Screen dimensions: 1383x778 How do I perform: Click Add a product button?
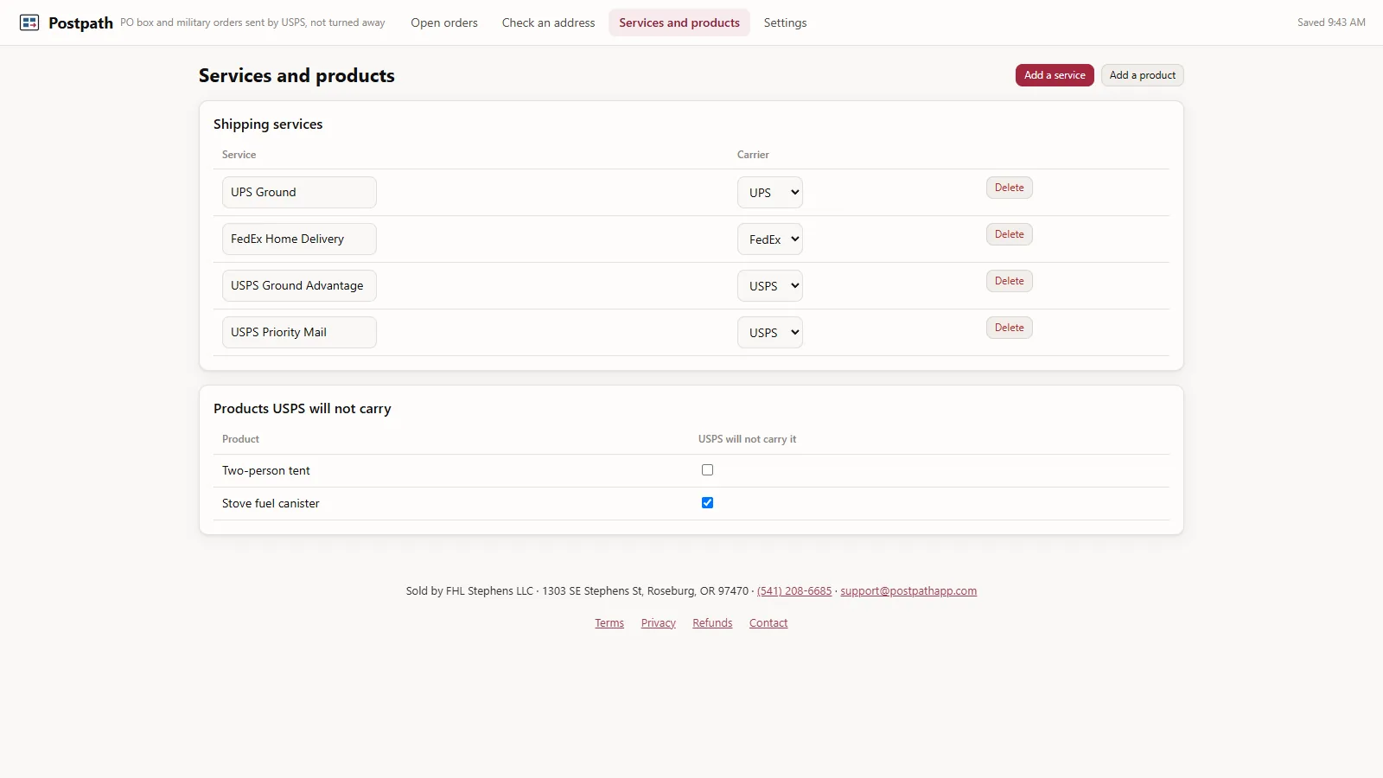[1142, 75]
